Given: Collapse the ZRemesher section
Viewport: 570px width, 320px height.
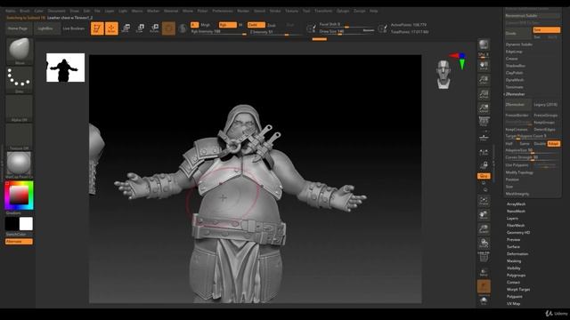Looking at the screenshot, I should point(515,94).
